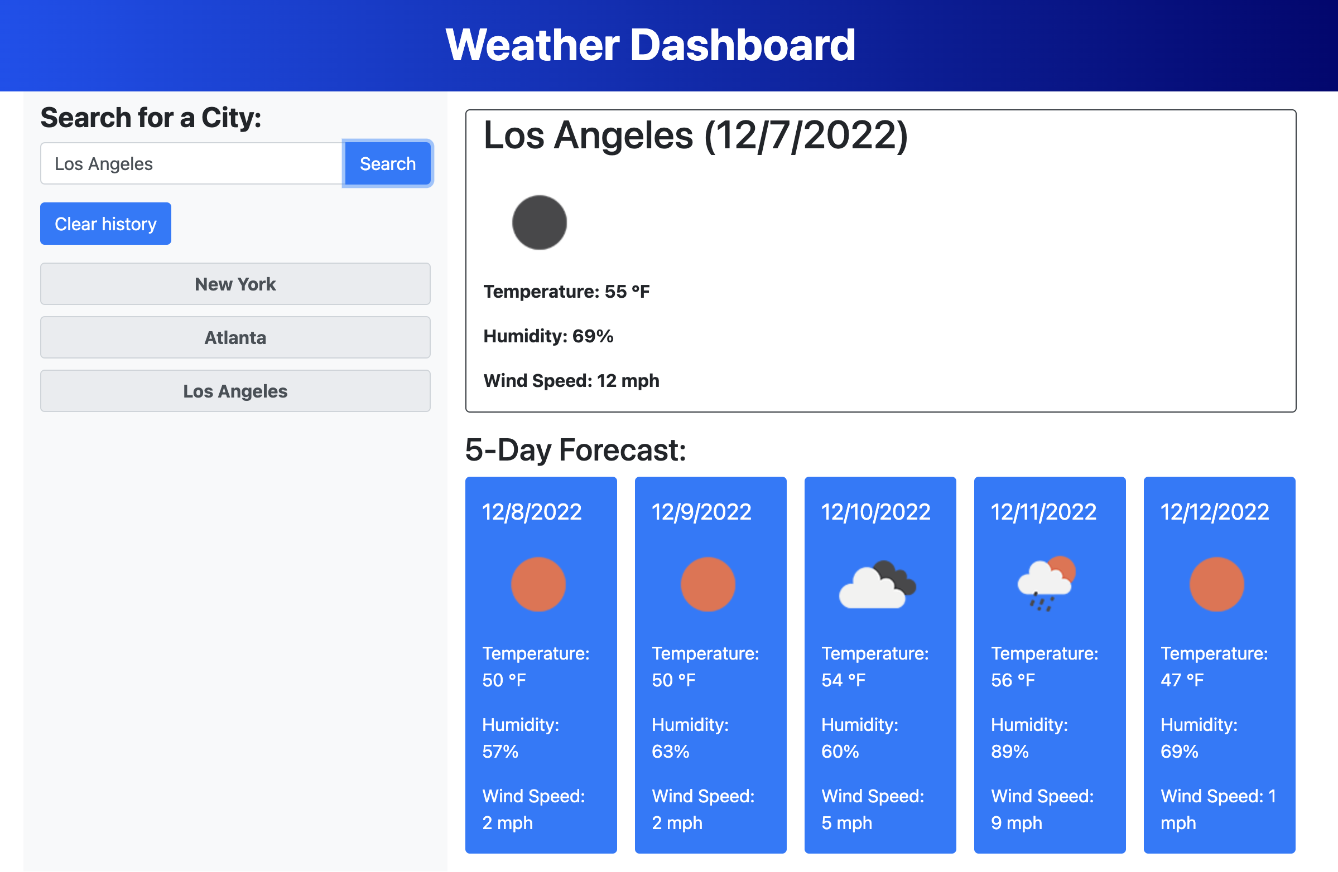Click the Humidity value on today's weather panel
This screenshot has height=872, width=1338.
coord(548,336)
